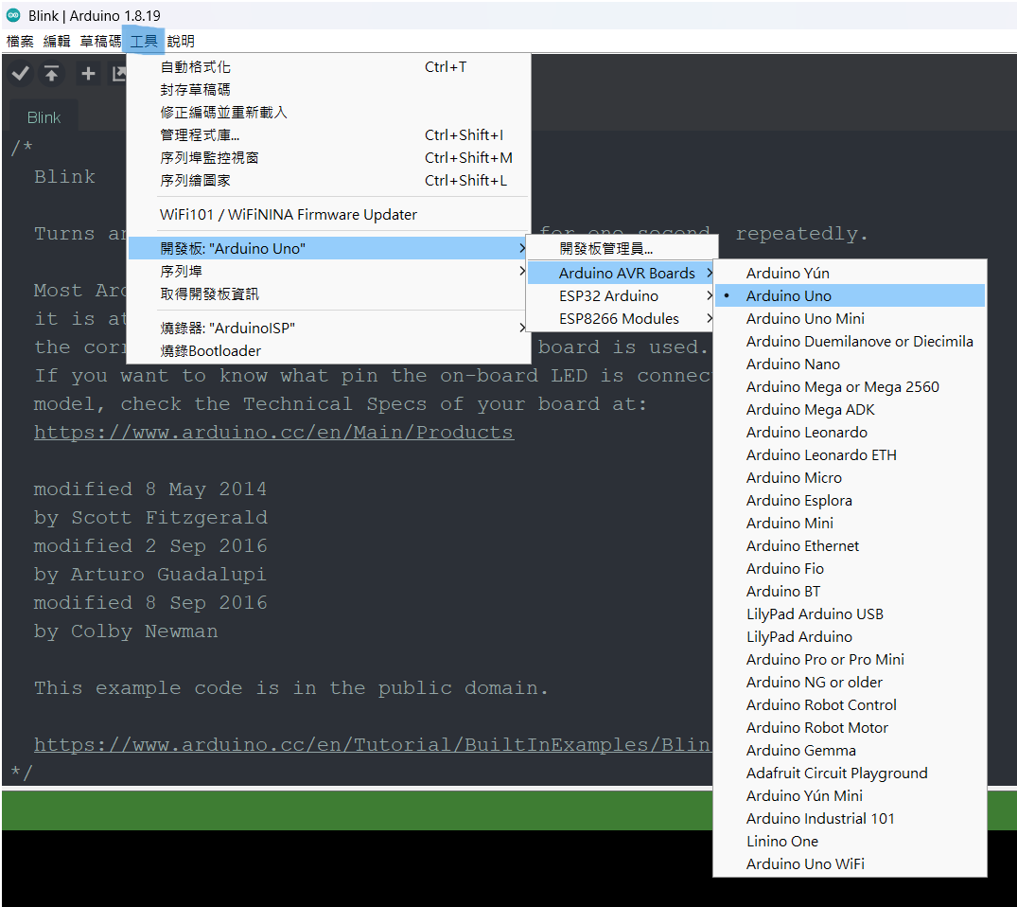Select Adafruit Circuit Playground board
Viewport: 1017px width, 907px height.
pyautogui.click(x=850, y=774)
